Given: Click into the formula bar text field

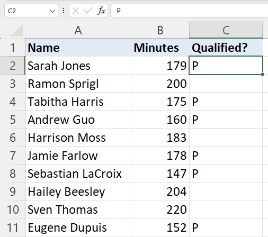Looking at the screenshot, I should (189, 11).
